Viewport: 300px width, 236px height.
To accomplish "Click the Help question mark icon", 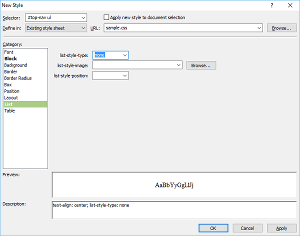I will (x=271, y=5).
